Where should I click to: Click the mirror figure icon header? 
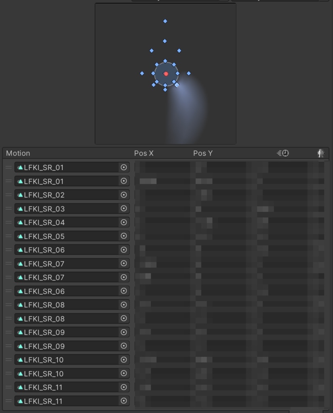[320, 153]
